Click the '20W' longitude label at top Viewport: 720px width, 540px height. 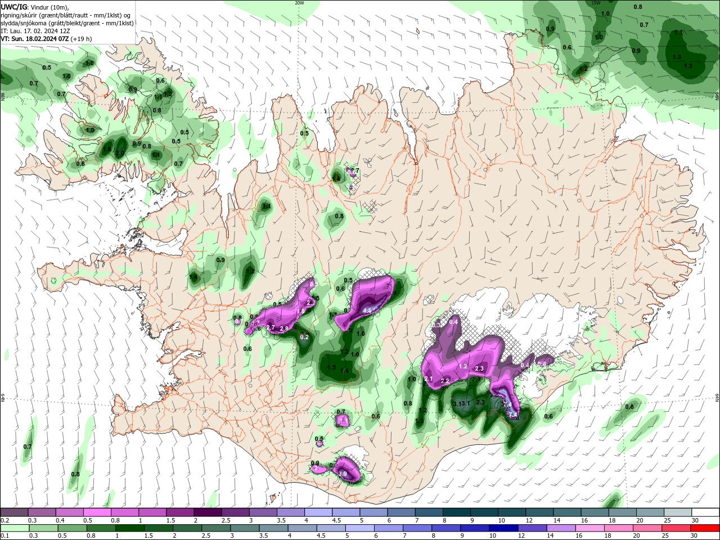[x=299, y=3]
